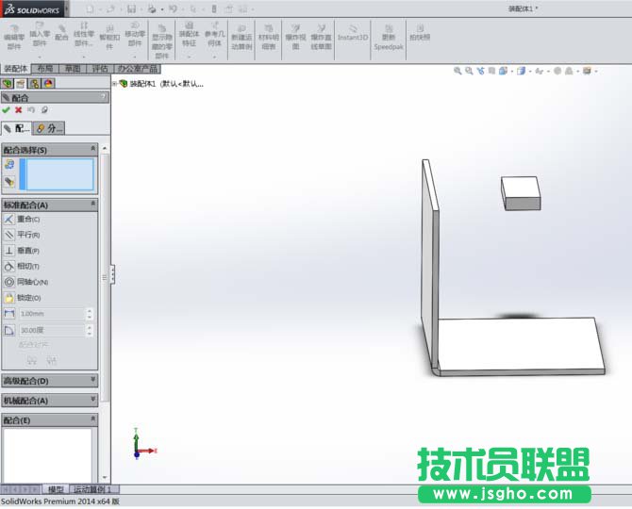Cancel mate with red X
The height and width of the screenshot is (509, 632).
click(19, 110)
